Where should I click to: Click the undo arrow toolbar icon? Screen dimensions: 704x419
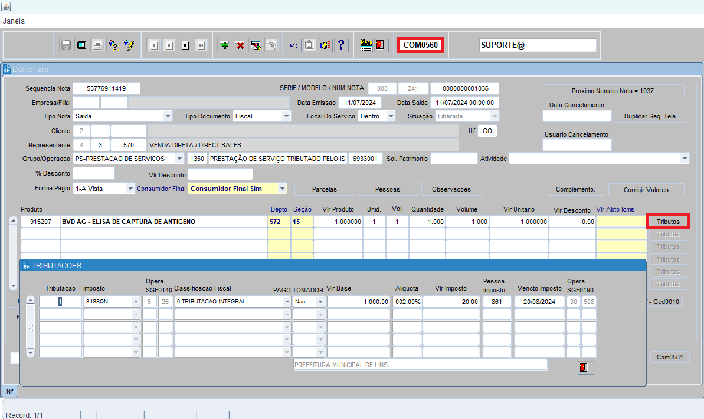click(294, 45)
